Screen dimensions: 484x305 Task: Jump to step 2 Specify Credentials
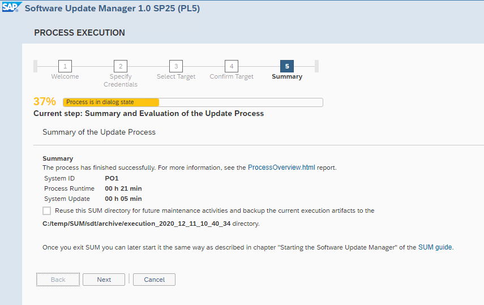pos(120,66)
